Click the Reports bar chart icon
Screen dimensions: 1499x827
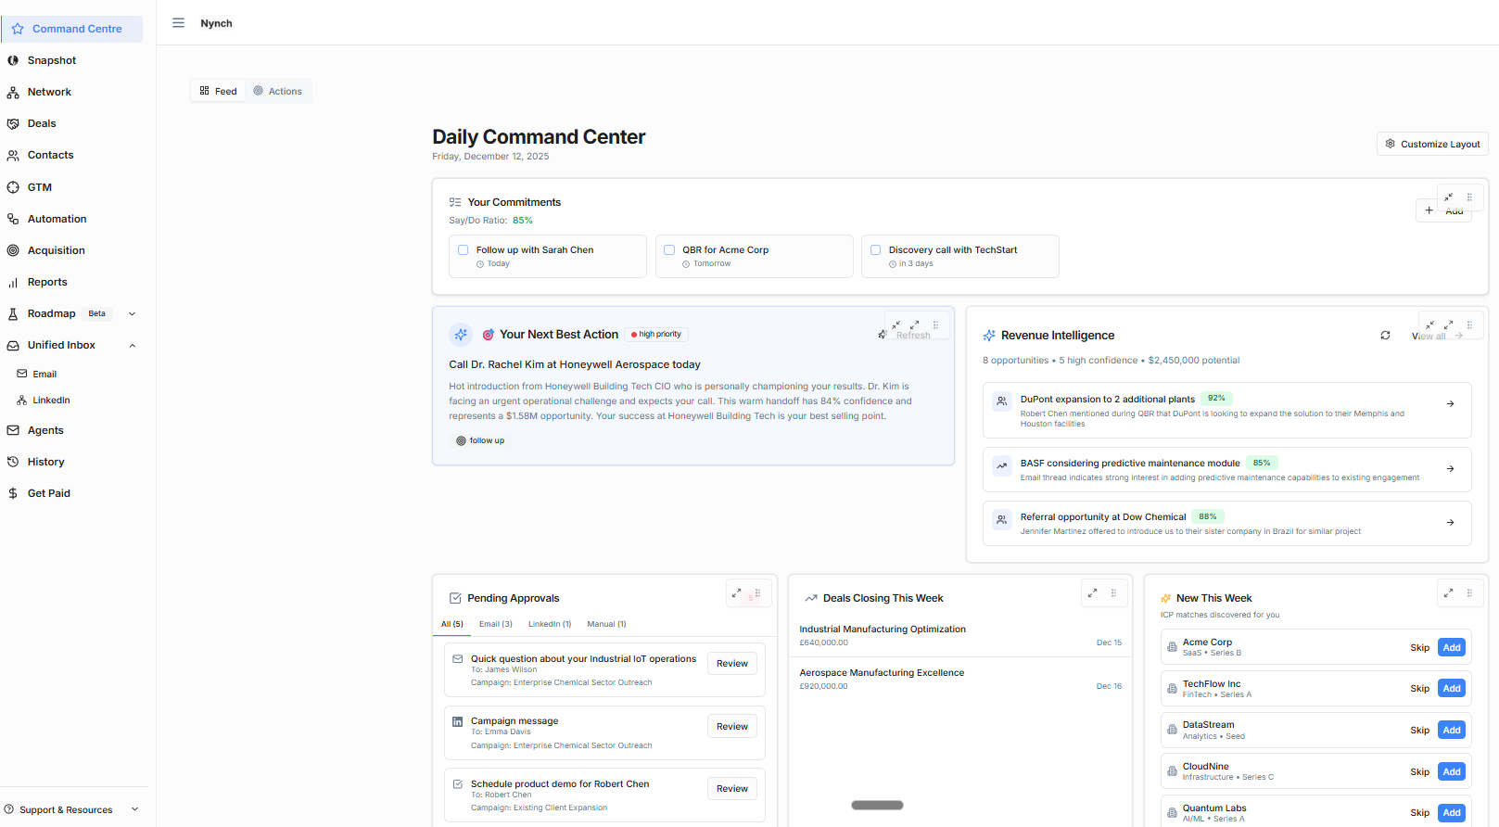point(13,282)
